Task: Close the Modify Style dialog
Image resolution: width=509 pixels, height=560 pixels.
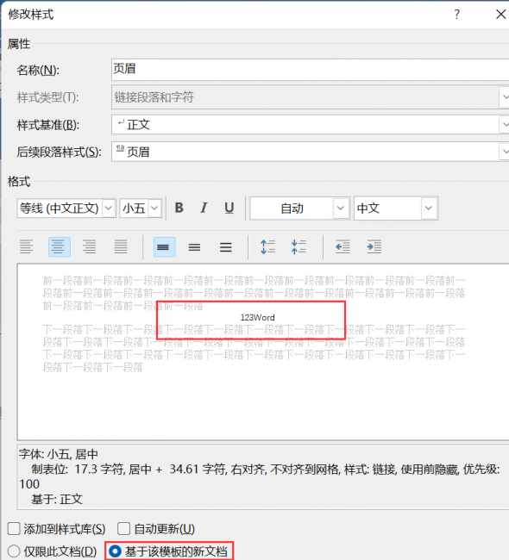Action: click(x=500, y=15)
